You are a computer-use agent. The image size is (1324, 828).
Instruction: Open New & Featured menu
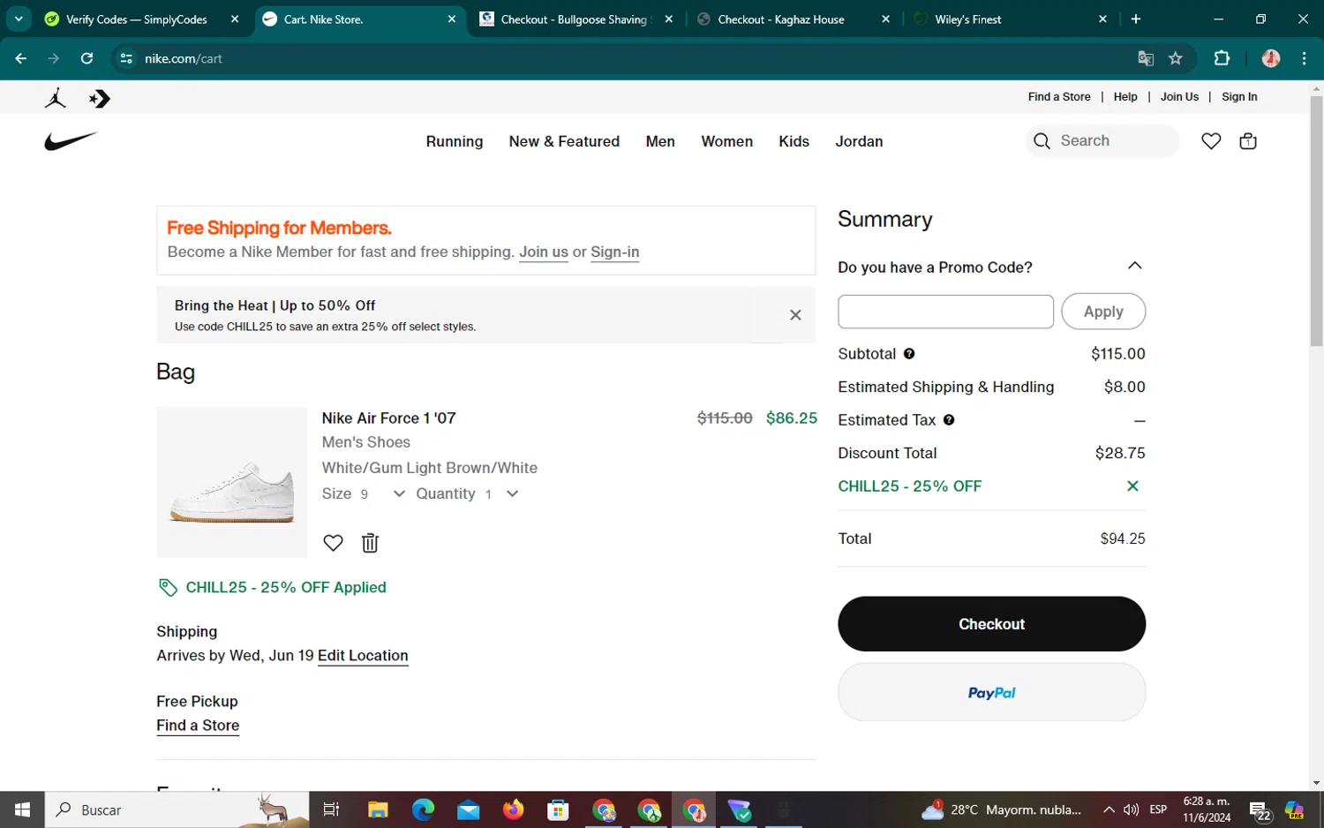pos(564,141)
